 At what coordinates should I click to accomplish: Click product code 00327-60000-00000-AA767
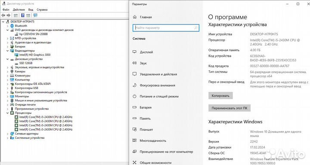pyautogui.click(x=270, y=66)
